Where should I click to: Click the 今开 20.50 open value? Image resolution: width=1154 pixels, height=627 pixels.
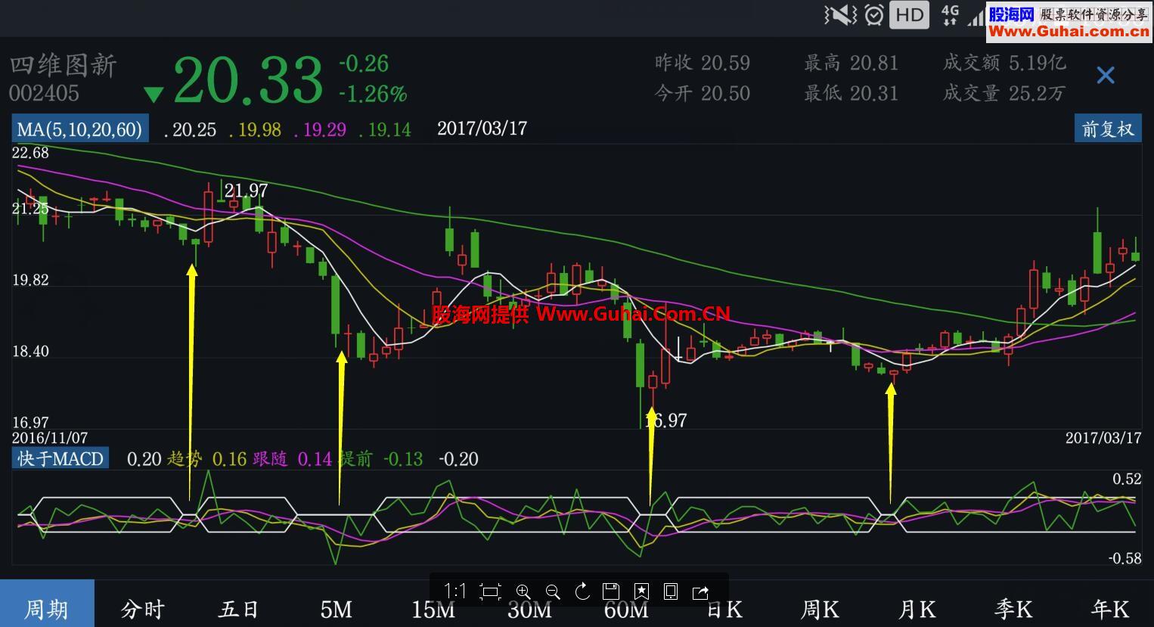[x=703, y=93]
